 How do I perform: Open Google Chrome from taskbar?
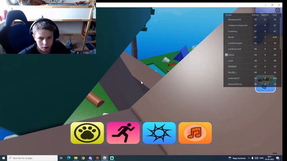coord(83,158)
